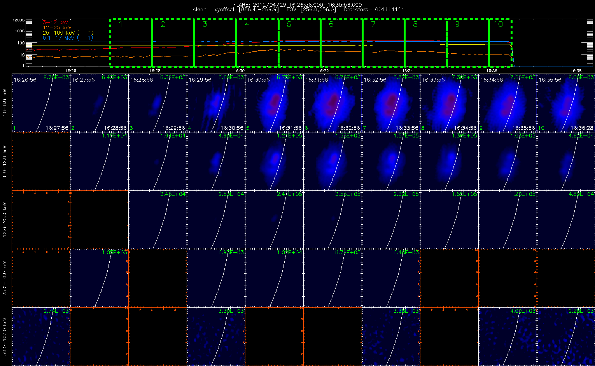The width and height of the screenshot is (595, 366).
Task: Select interval 1 in the light curve plot
Action: point(131,43)
